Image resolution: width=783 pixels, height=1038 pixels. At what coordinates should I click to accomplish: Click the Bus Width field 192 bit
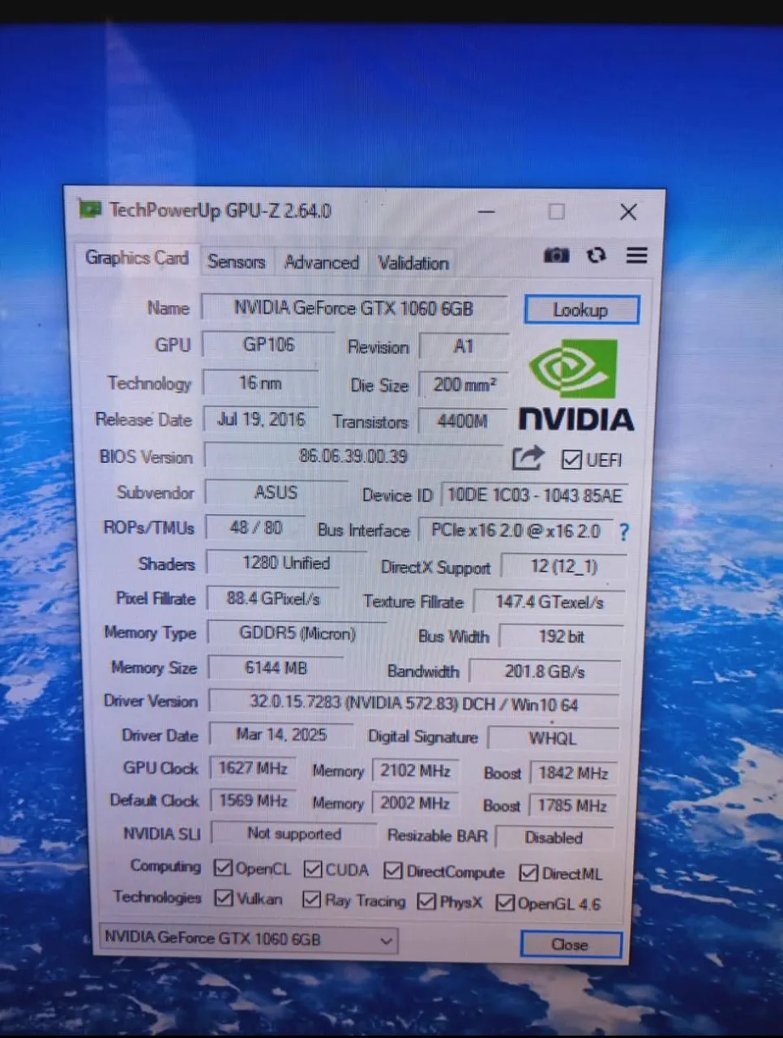tap(562, 637)
